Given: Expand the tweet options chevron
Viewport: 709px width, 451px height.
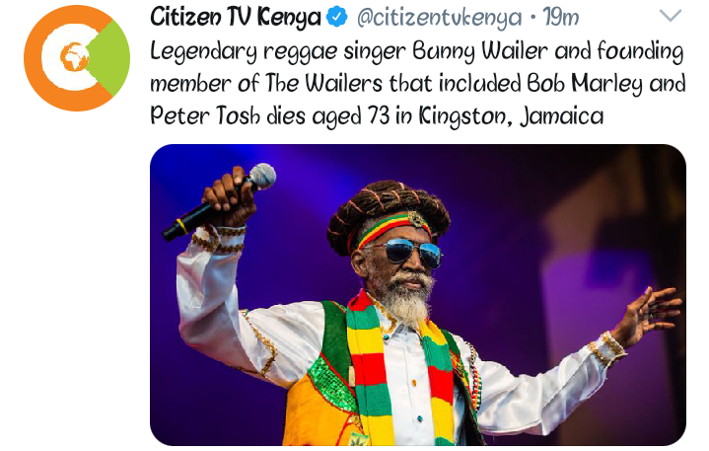Looking at the screenshot, I should tap(671, 16).
